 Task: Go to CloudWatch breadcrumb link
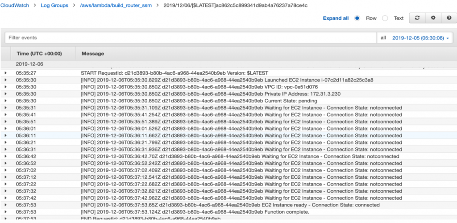(x=15, y=5)
